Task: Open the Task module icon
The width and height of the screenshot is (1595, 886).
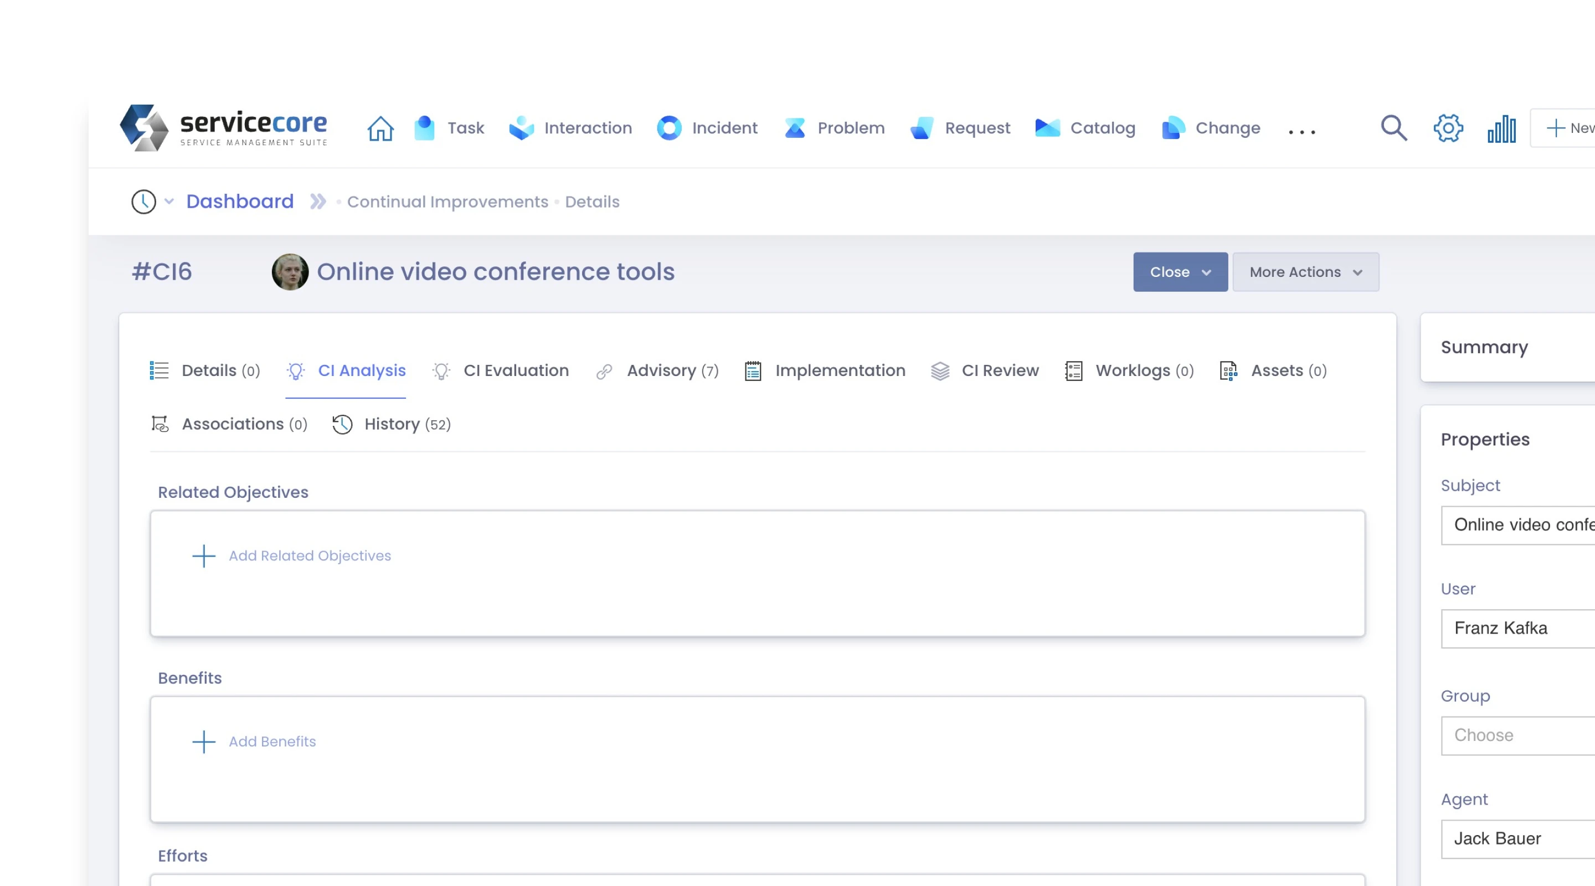Action: point(424,128)
